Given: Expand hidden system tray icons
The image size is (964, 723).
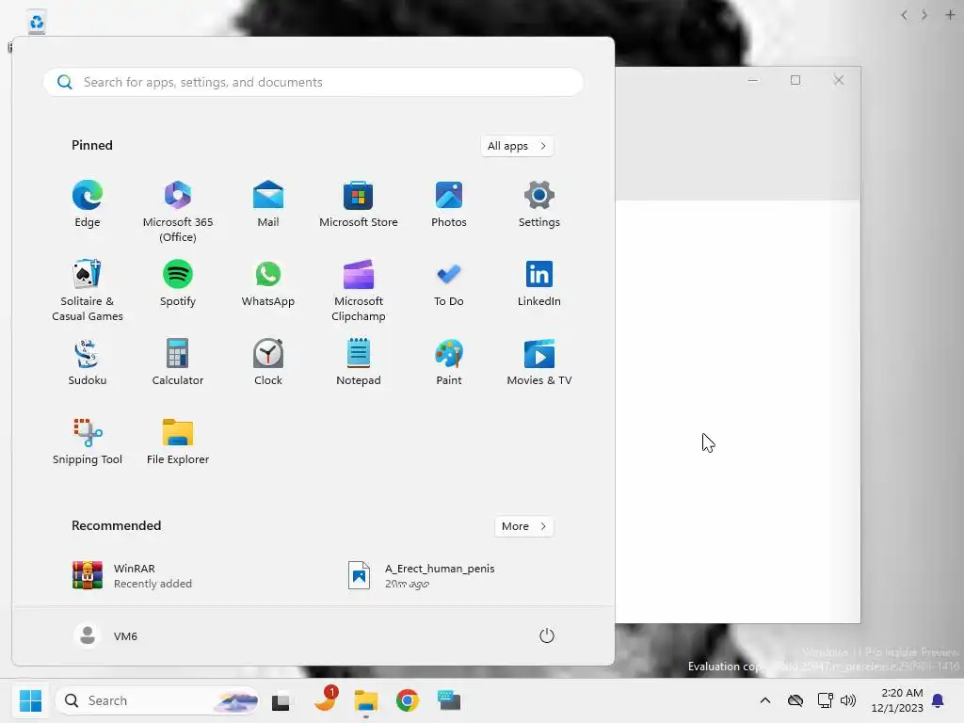Looking at the screenshot, I should [764, 700].
